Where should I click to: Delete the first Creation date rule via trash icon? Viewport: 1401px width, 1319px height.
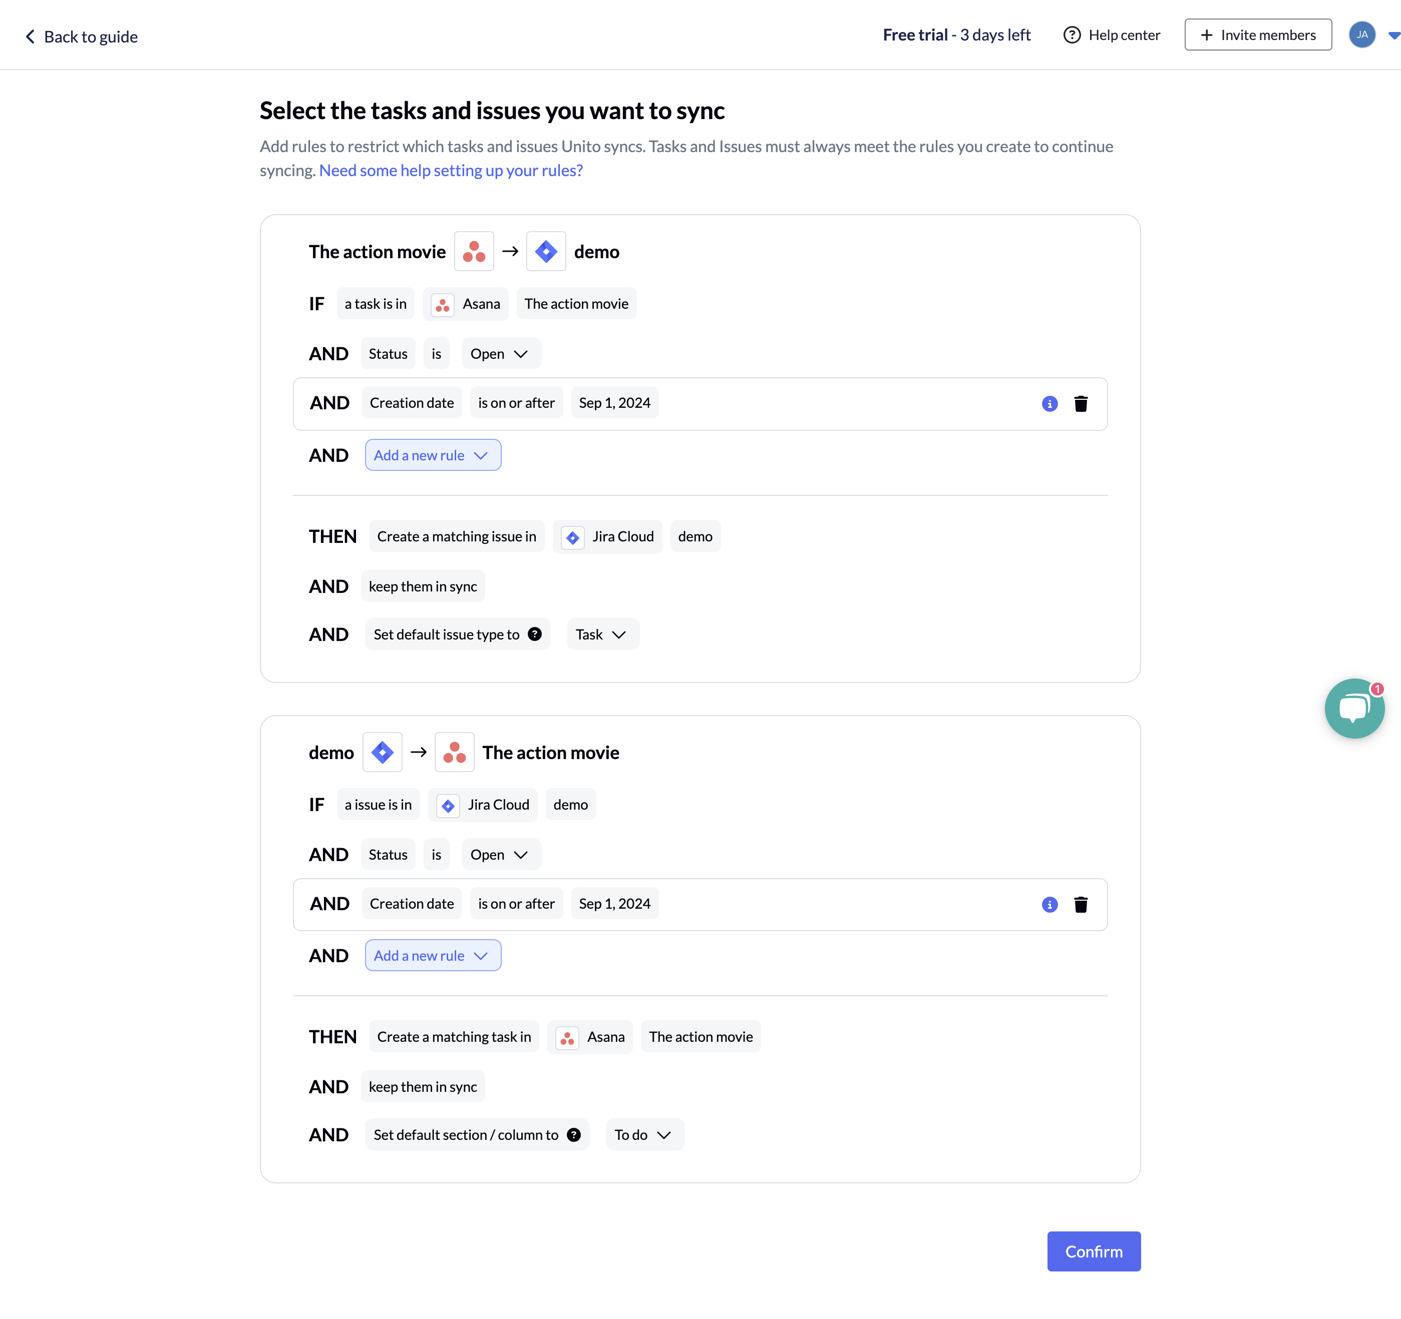pos(1081,403)
